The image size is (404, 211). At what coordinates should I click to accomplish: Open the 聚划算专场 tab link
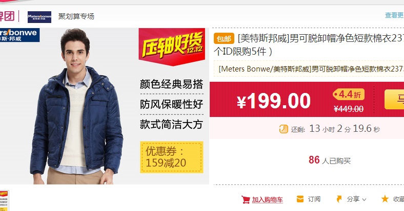pos(76,16)
